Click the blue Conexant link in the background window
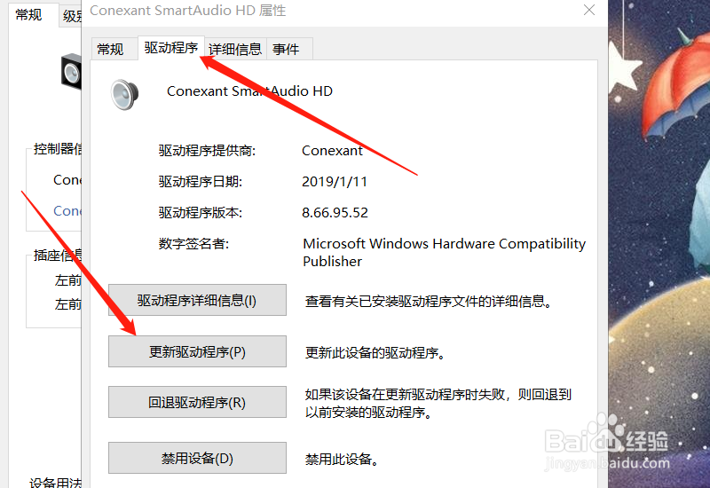710x488 pixels. pyautogui.click(x=67, y=211)
